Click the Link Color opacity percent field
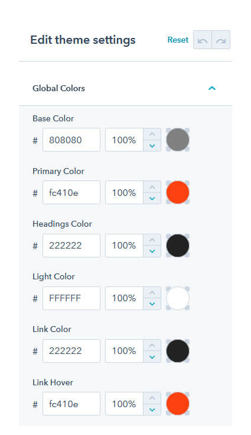This screenshot has width=251, height=435. coord(124,351)
